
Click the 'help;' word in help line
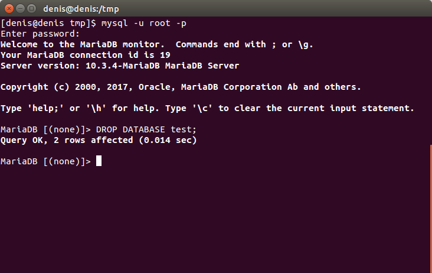(45, 108)
